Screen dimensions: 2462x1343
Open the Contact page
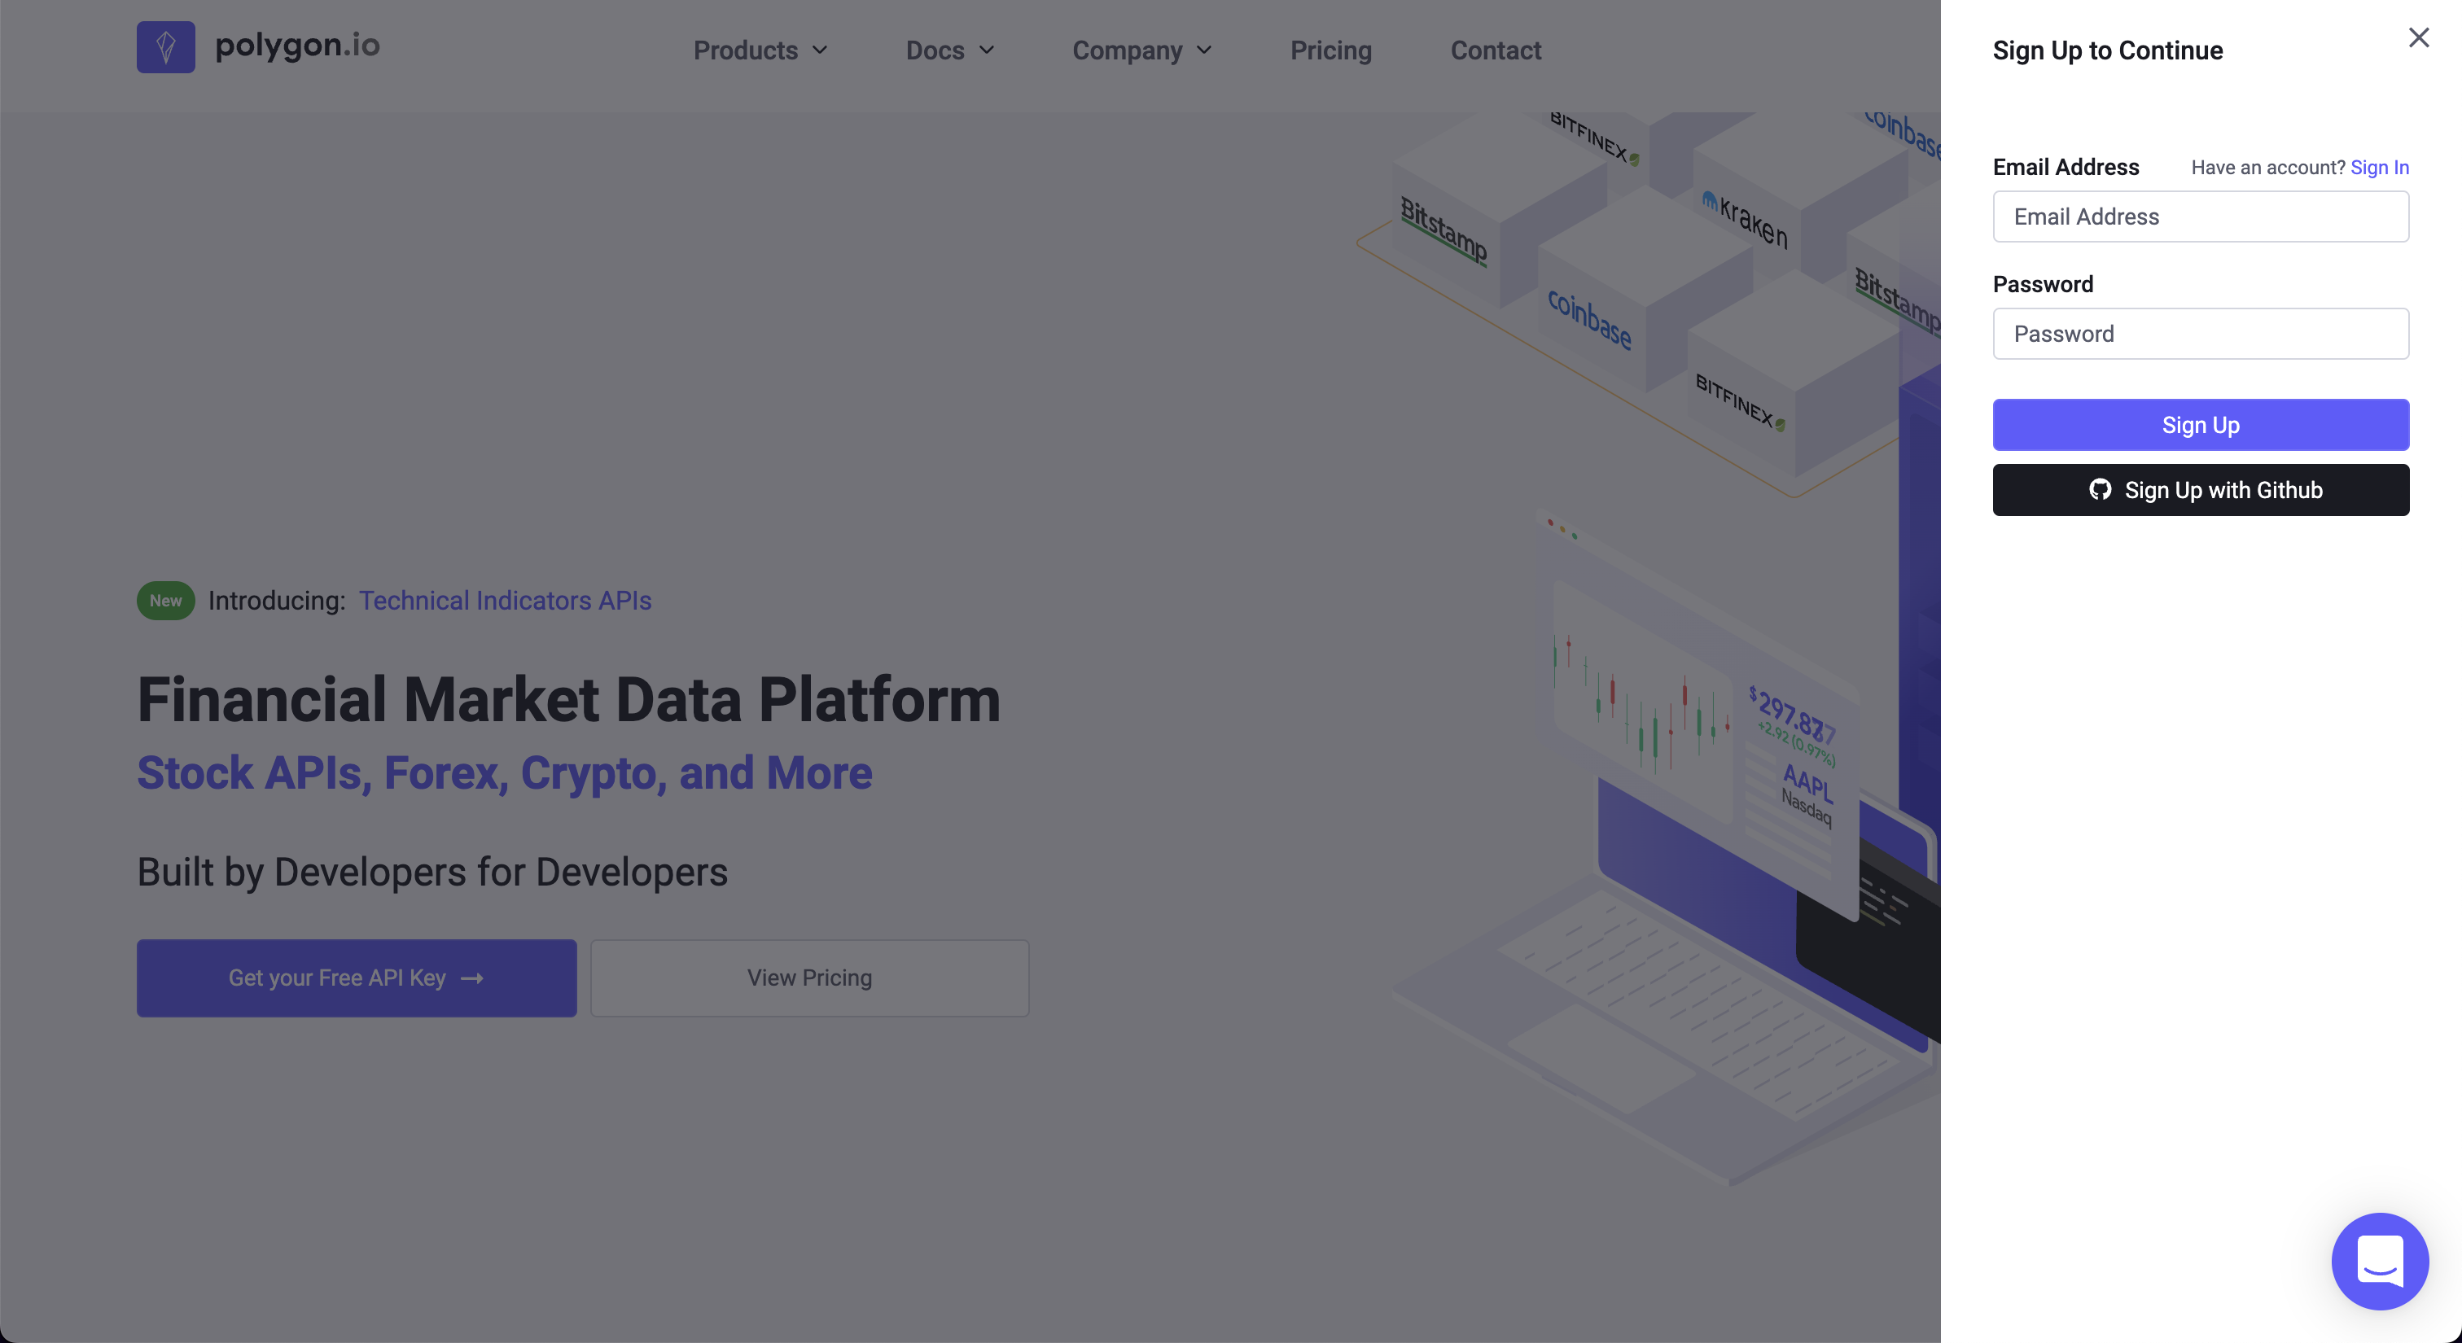tap(1496, 50)
